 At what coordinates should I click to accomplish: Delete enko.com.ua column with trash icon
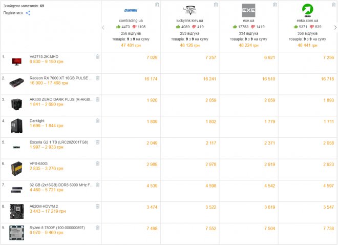click(x=333, y=5)
